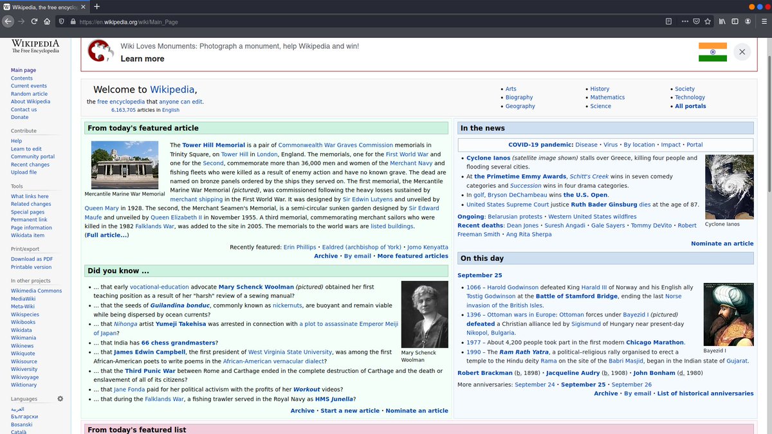The width and height of the screenshot is (772, 434).
Task: Dismiss the Wiki Loves Monuments banner
Action: tap(742, 52)
